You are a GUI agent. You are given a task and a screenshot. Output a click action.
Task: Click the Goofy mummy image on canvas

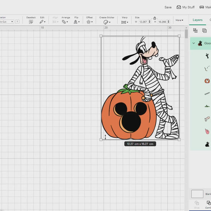140,88
